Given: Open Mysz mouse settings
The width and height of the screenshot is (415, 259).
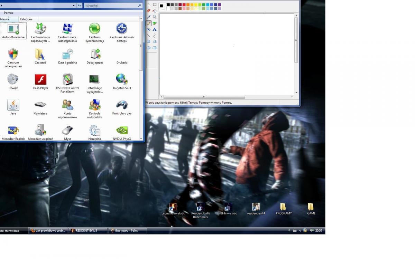Looking at the screenshot, I should [x=67, y=133].
